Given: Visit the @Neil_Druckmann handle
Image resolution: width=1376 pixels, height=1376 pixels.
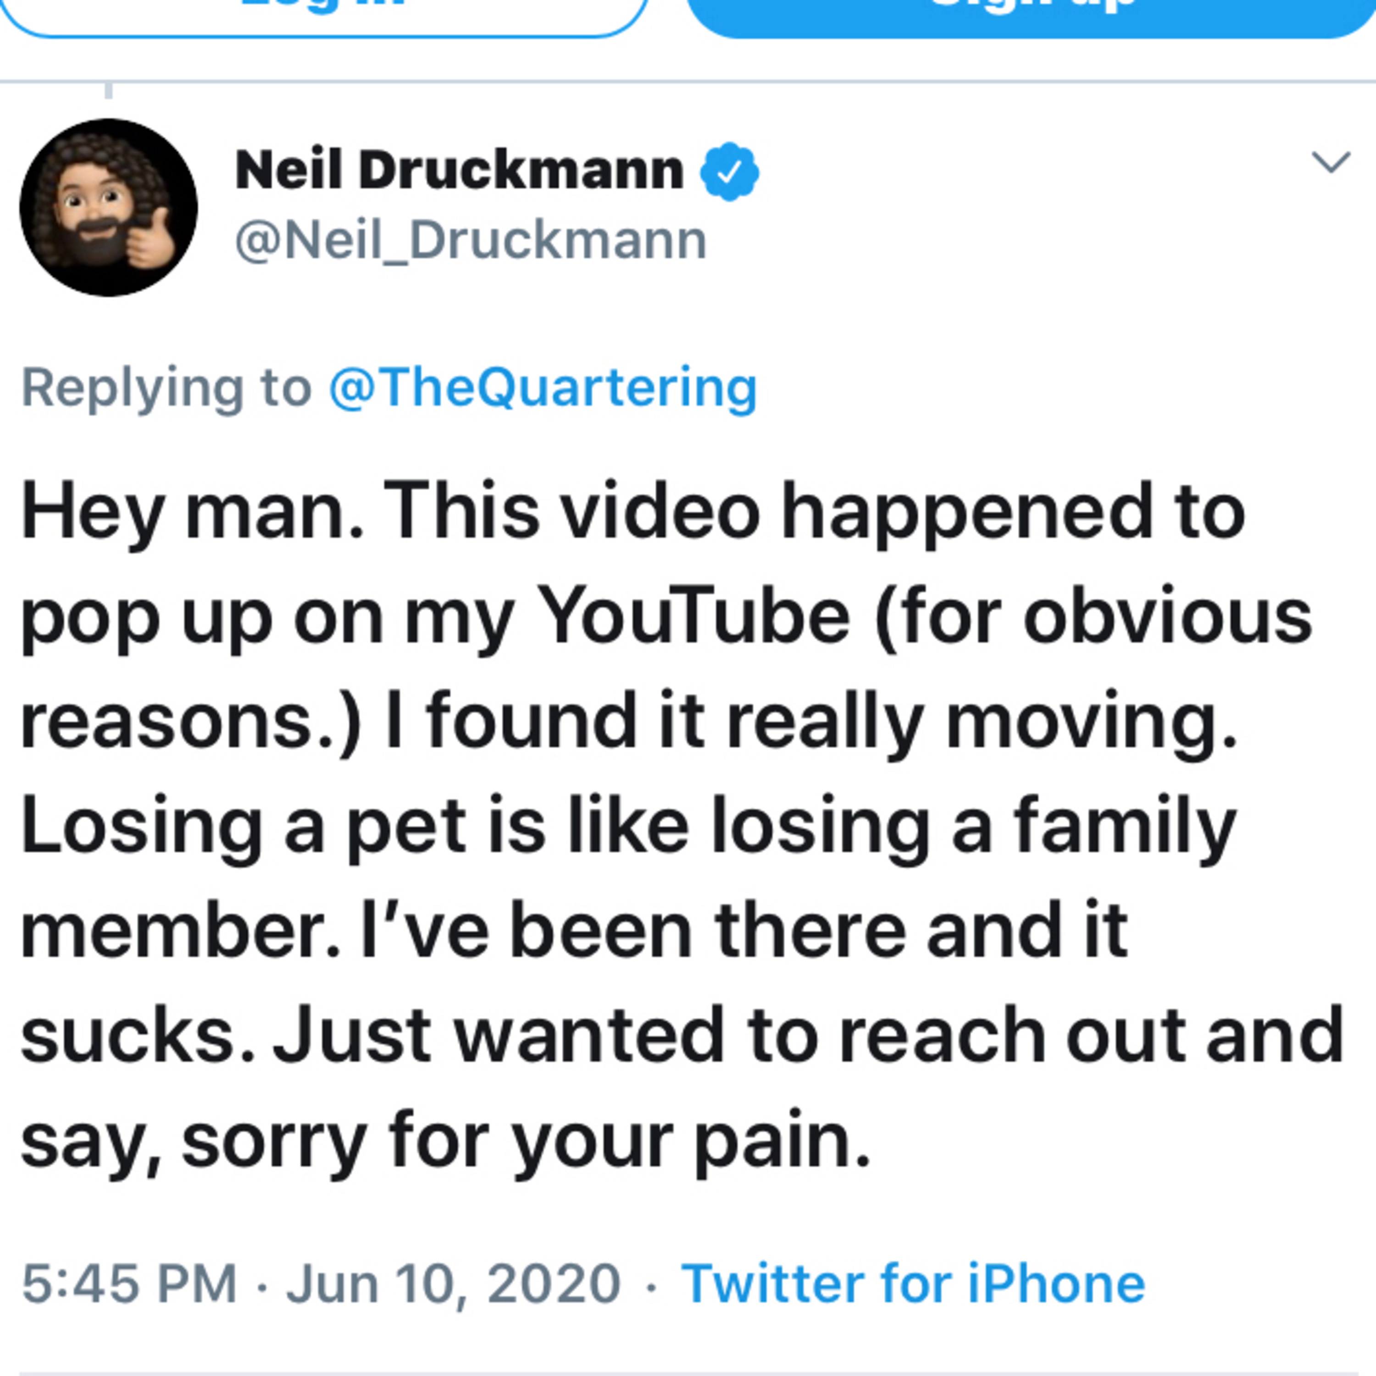Looking at the screenshot, I should pyautogui.click(x=471, y=241).
